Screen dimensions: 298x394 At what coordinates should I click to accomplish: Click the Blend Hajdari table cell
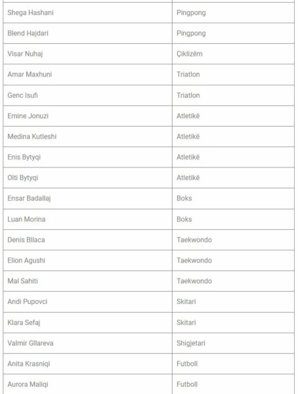click(x=88, y=33)
